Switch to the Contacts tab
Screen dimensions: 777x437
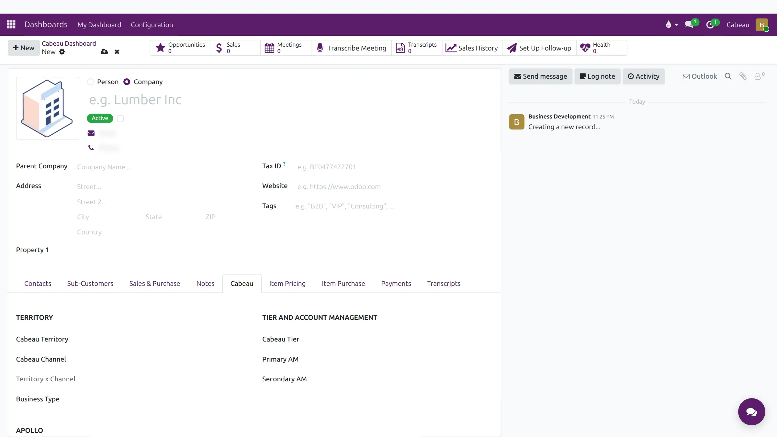38,284
